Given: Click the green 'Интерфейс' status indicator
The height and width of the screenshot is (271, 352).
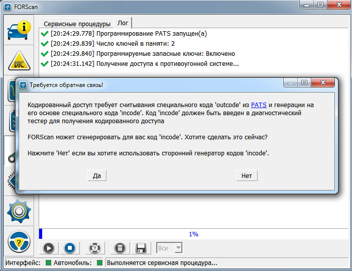Looking at the screenshot, I should [x=49, y=263].
